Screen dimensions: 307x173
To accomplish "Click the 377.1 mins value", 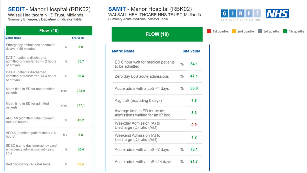I will pos(81,105).
